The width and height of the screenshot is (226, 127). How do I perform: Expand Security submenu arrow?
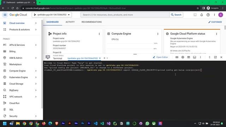click(x=36, y=116)
